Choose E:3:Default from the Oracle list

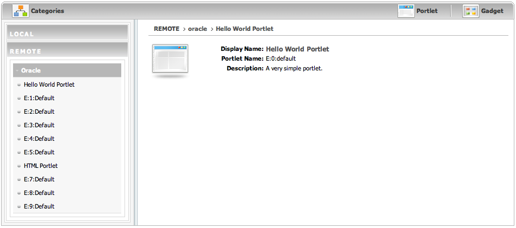(x=39, y=125)
